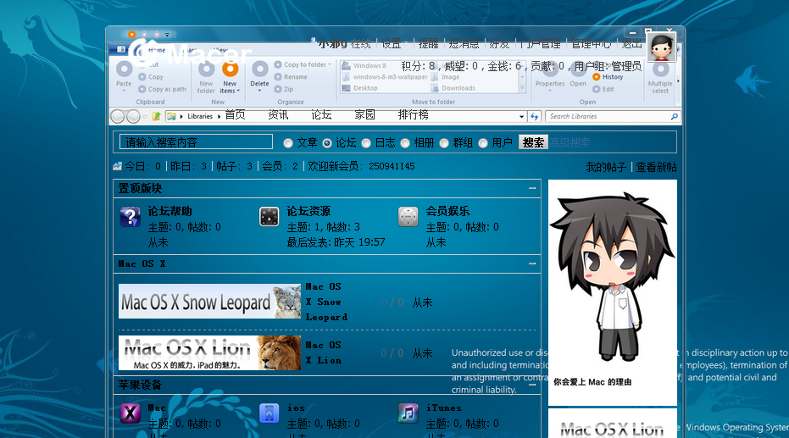789x438 pixels.
Task: Select the 论坛 search radio button
Action: (327, 143)
